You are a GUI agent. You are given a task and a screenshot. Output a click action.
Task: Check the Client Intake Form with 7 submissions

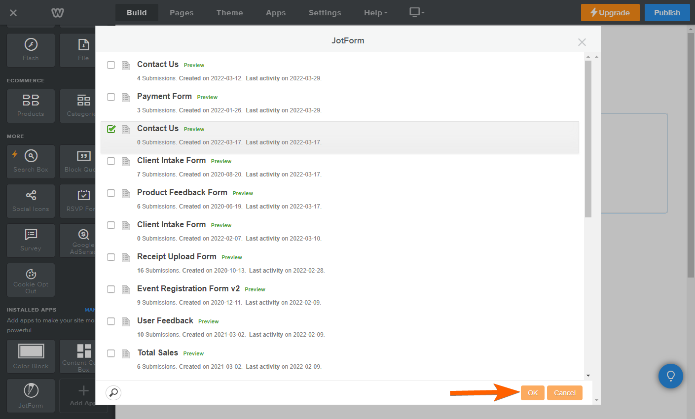tap(111, 161)
